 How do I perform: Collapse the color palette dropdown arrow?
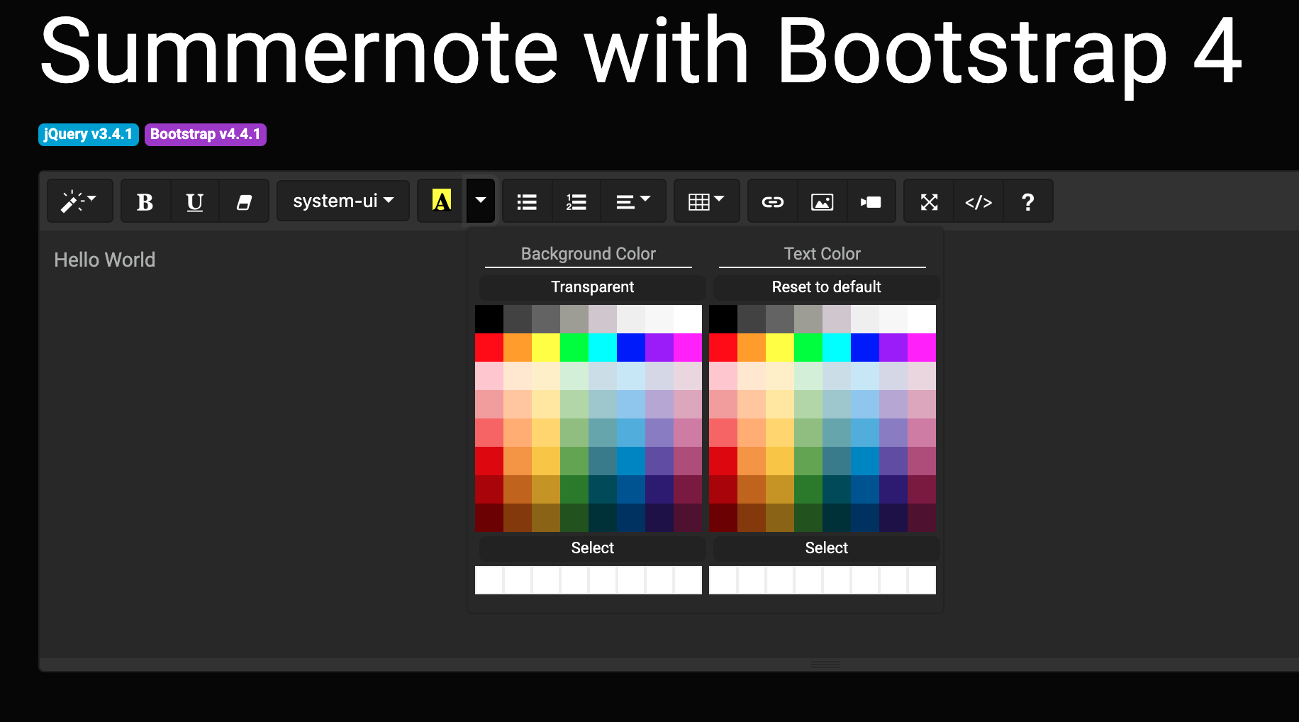click(x=481, y=201)
